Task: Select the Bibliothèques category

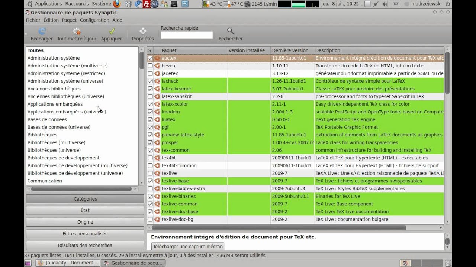Action: 42,135
